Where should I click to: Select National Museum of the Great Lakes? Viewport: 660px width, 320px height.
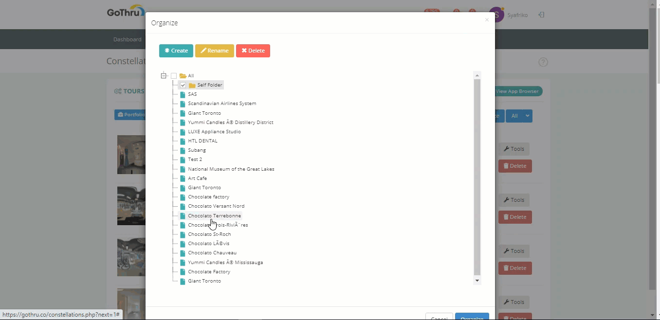231,169
